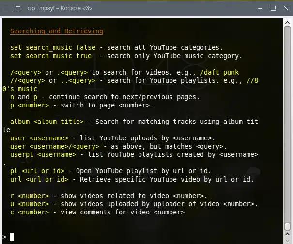
Task: Click the 'u <number>' command text
Action: (30, 204)
